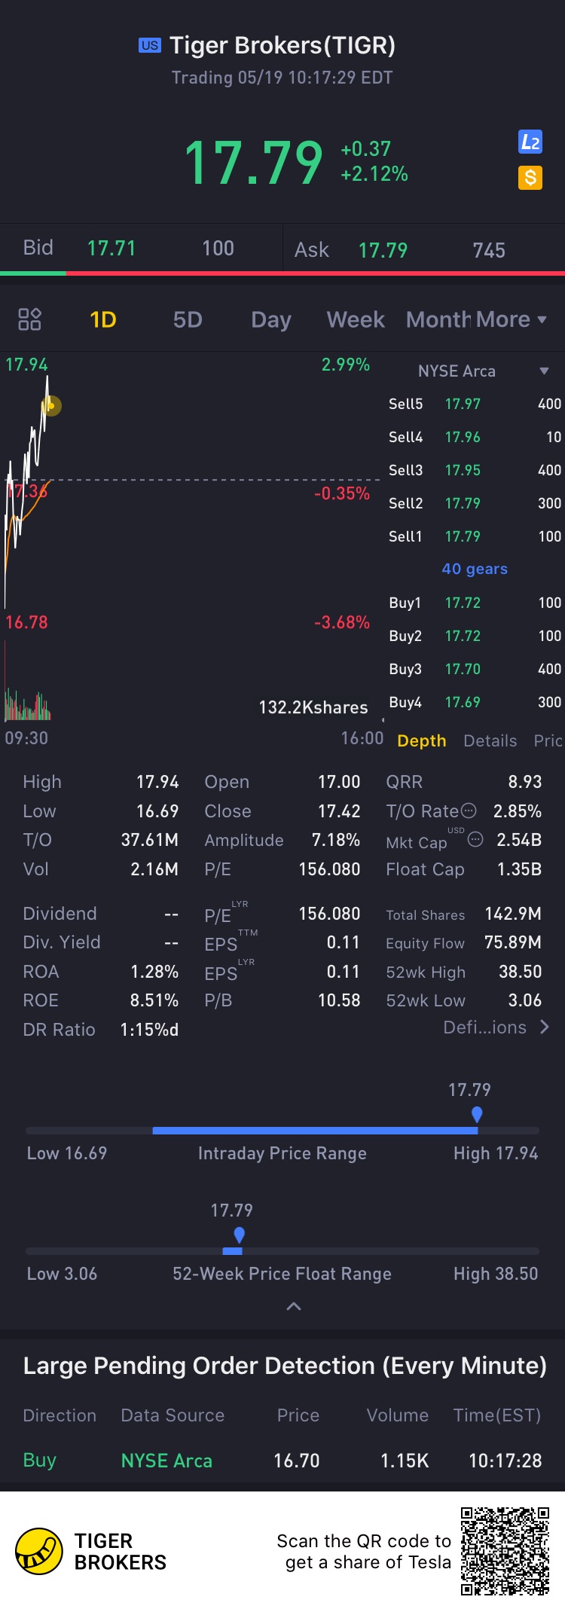The image size is (565, 1612).
Task: Tap the QR code image
Action: (x=505, y=1551)
